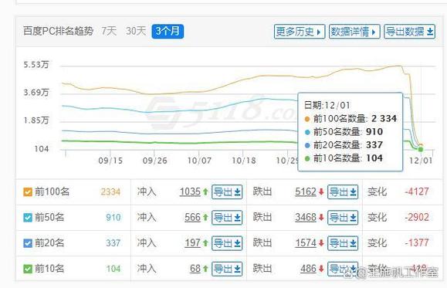Click tooltip 前10名数量 green dot
The height and width of the screenshot is (288, 447).
[307, 158]
